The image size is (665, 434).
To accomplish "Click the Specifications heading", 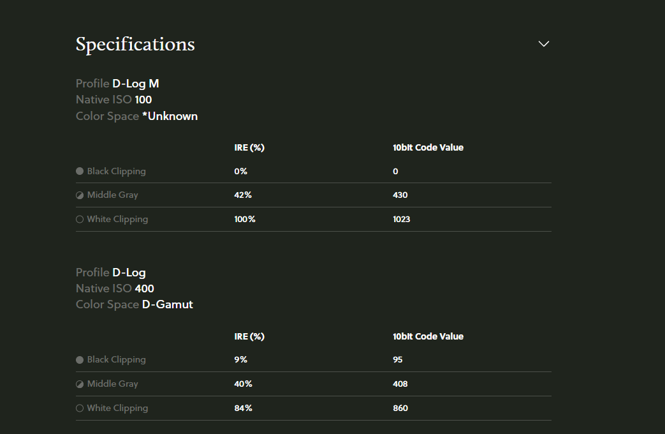I will (x=135, y=45).
